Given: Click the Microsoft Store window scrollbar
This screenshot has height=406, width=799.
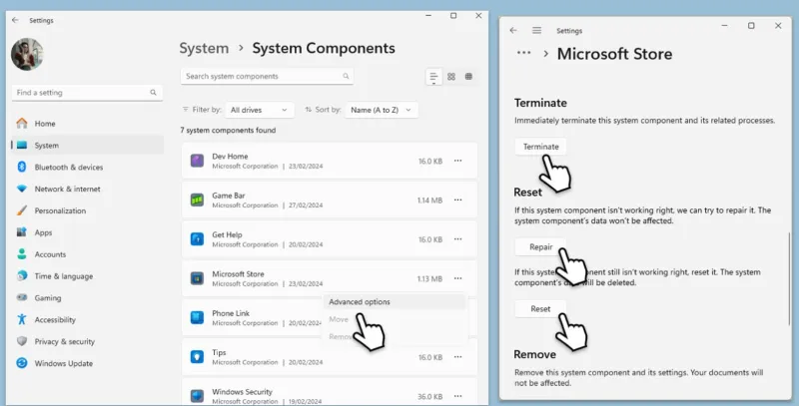Looking at the screenshot, I should (789, 278).
